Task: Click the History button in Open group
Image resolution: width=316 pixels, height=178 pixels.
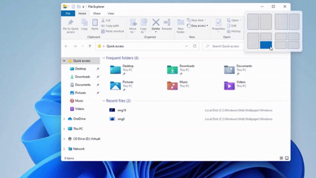Action: tap(234, 31)
